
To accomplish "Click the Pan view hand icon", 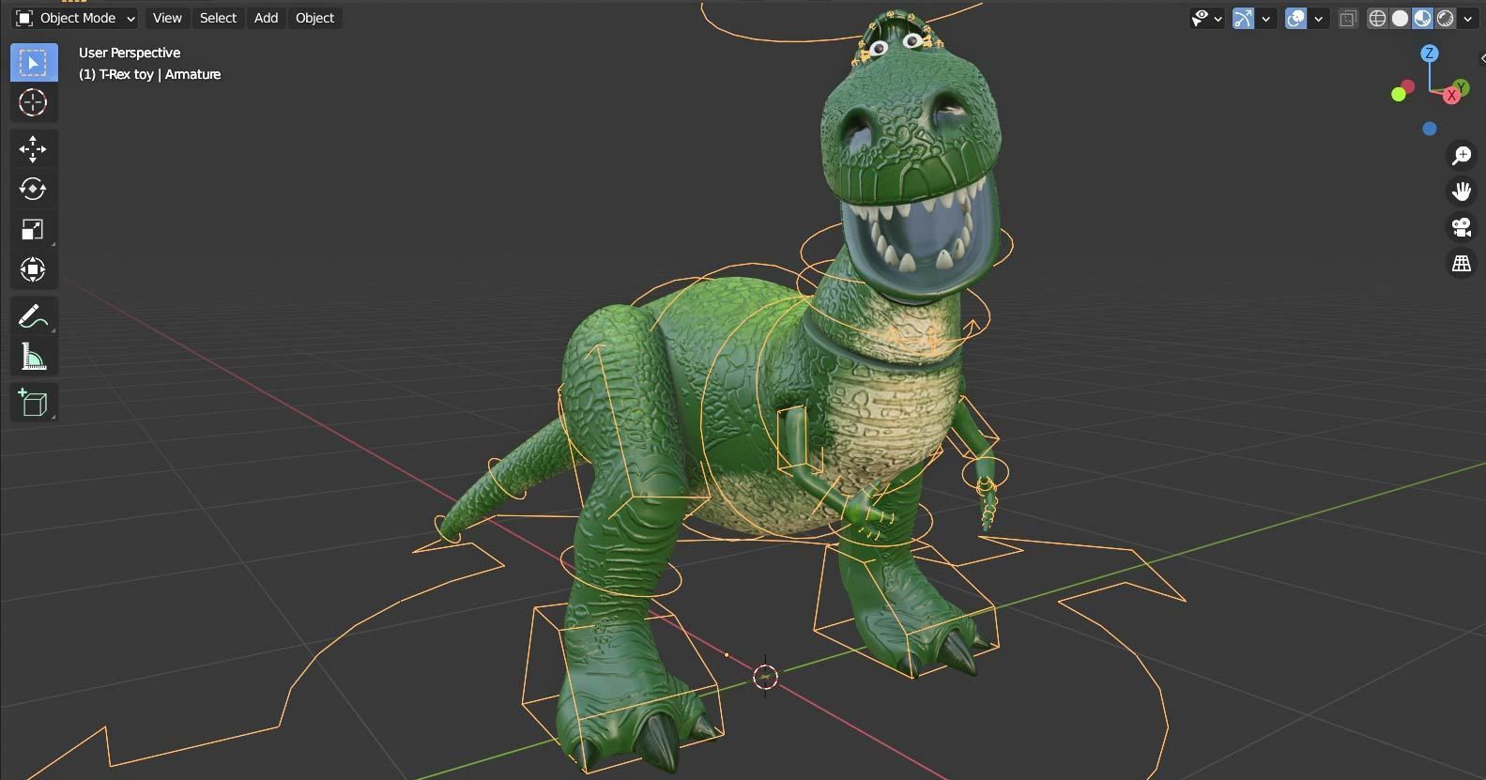I will tap(1462, 191).
